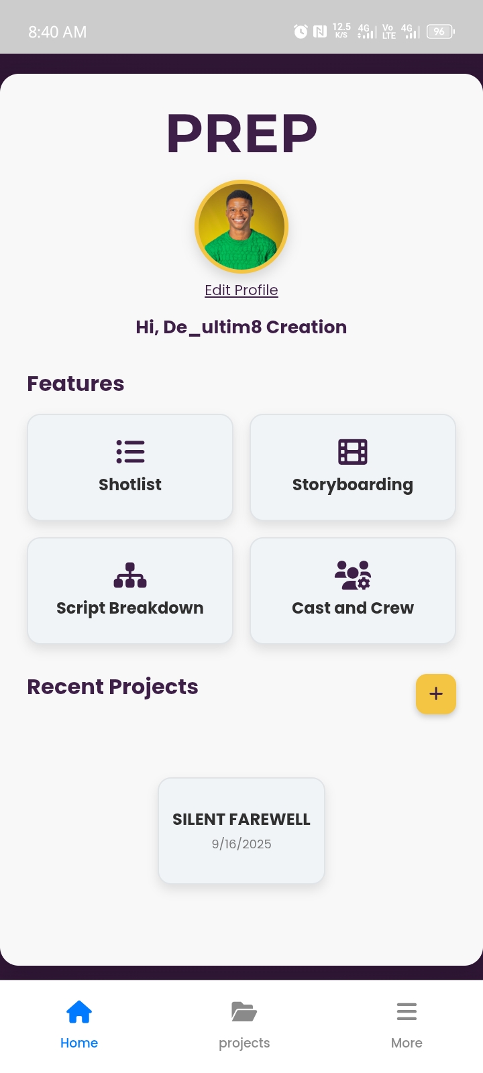This screenshot has width=483, height=1073.
Task: Tap the battery indicator showing 96
Action: [440, 31]
